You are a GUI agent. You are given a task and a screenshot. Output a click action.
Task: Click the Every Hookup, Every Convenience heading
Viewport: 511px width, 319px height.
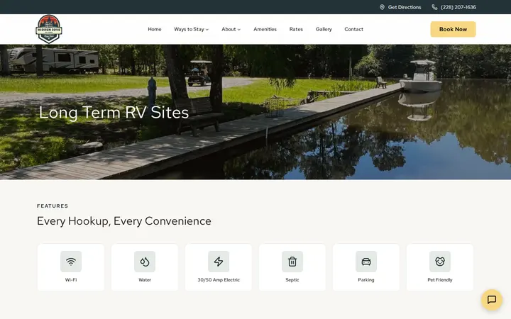point(123,221)
